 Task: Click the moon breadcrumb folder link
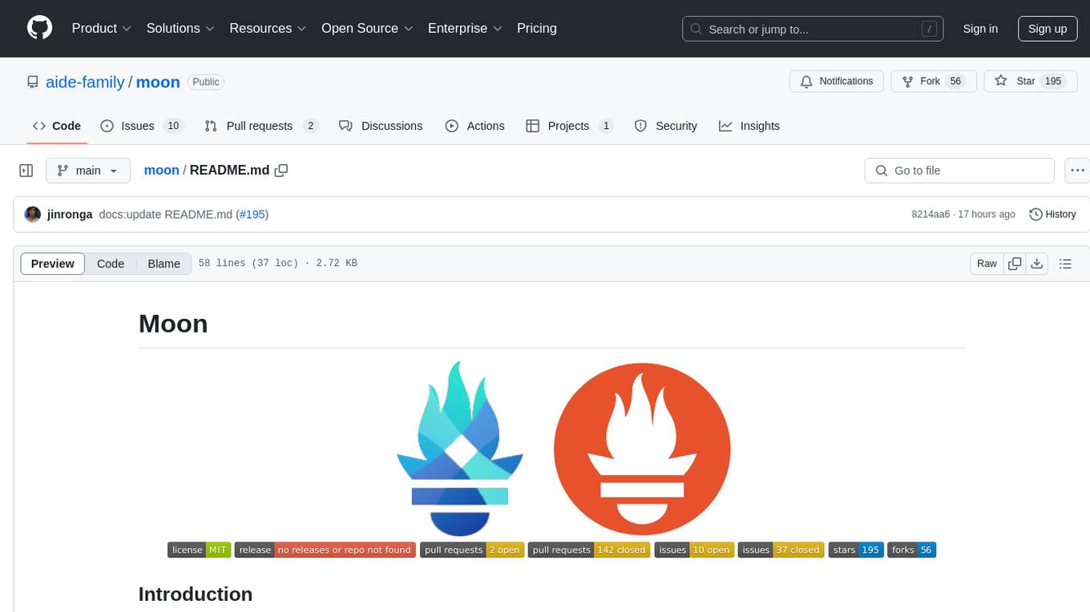click(x=162, y=170)
